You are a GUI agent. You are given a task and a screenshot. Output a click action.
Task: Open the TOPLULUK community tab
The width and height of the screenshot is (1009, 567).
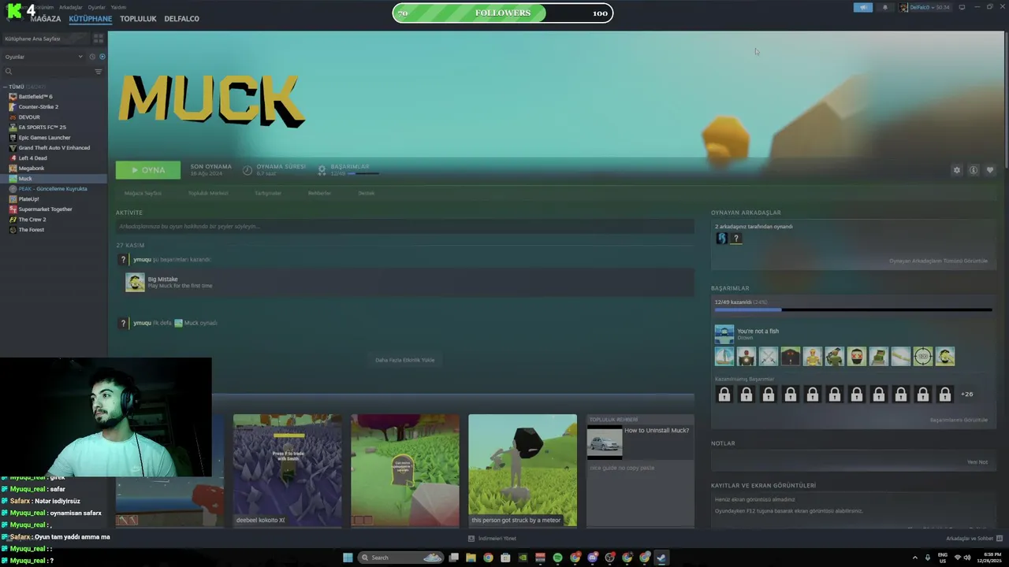click(138, 19)
